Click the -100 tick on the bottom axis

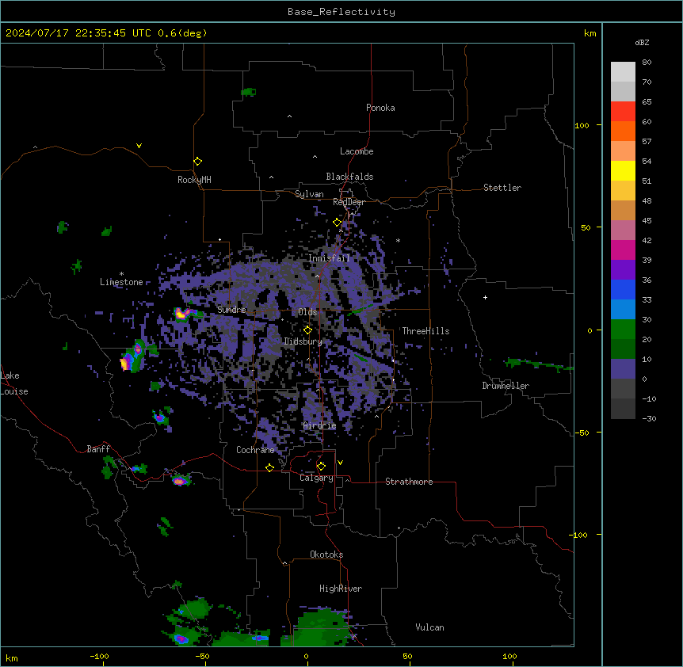point(99,657)
